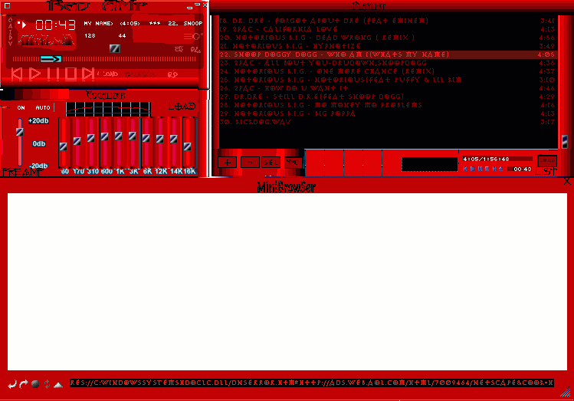The height and width of the screenshot is (401, 574).
Task: Go forward in the MiniBrowser
Action: [24, 384]
